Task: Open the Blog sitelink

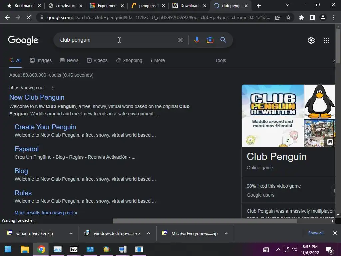Action: (21, 171)
